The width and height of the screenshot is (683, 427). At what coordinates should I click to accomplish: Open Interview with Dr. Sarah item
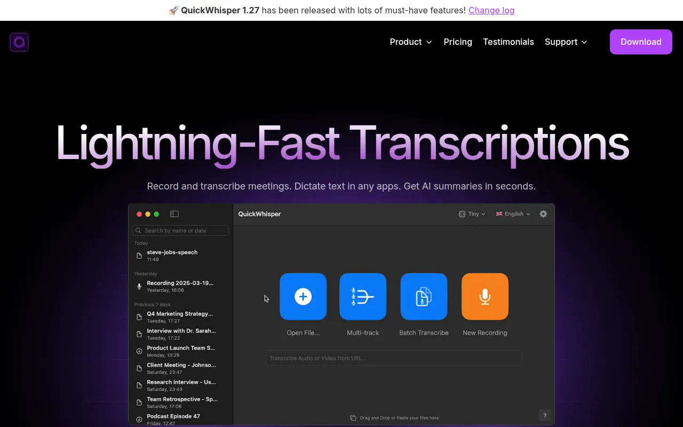click(181, 334)
